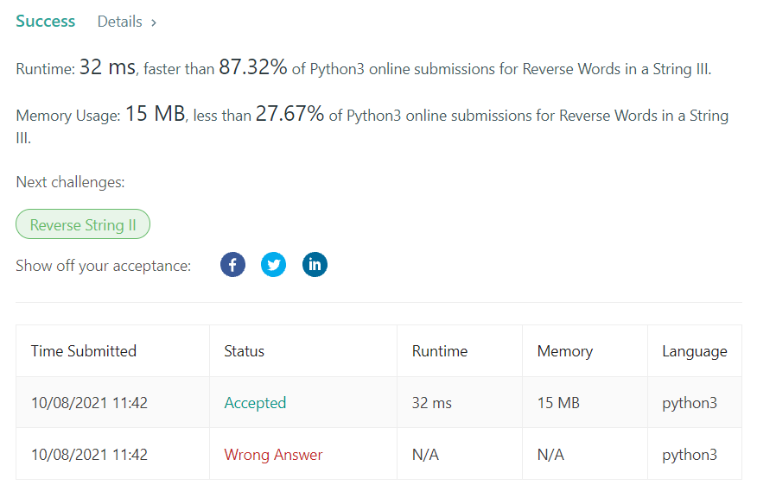Open the submission Details link
The image size is (757, 491).
point(120,22)
